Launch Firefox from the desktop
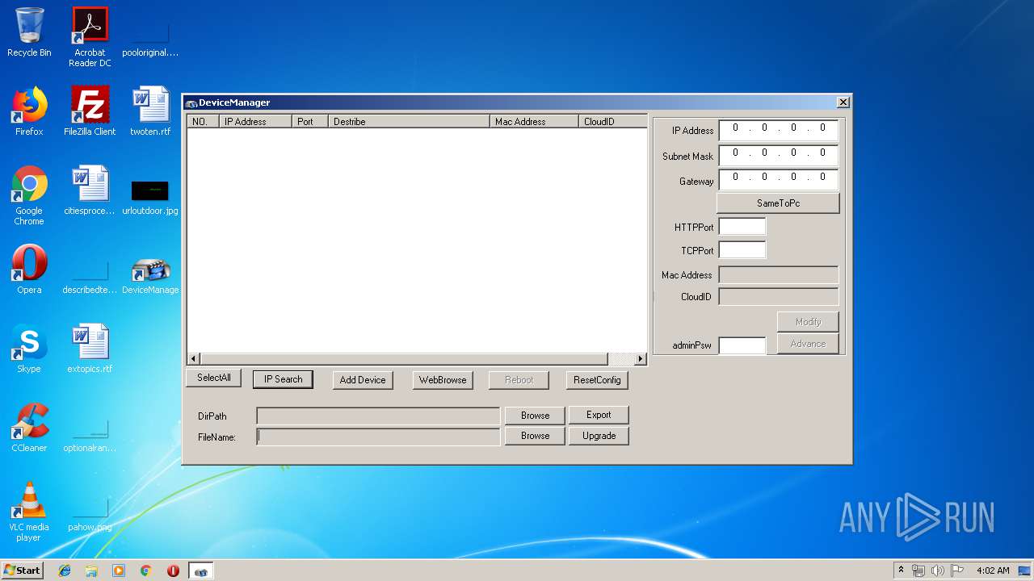The height and width of the screenshot is (581, 1034). point(29,111)
